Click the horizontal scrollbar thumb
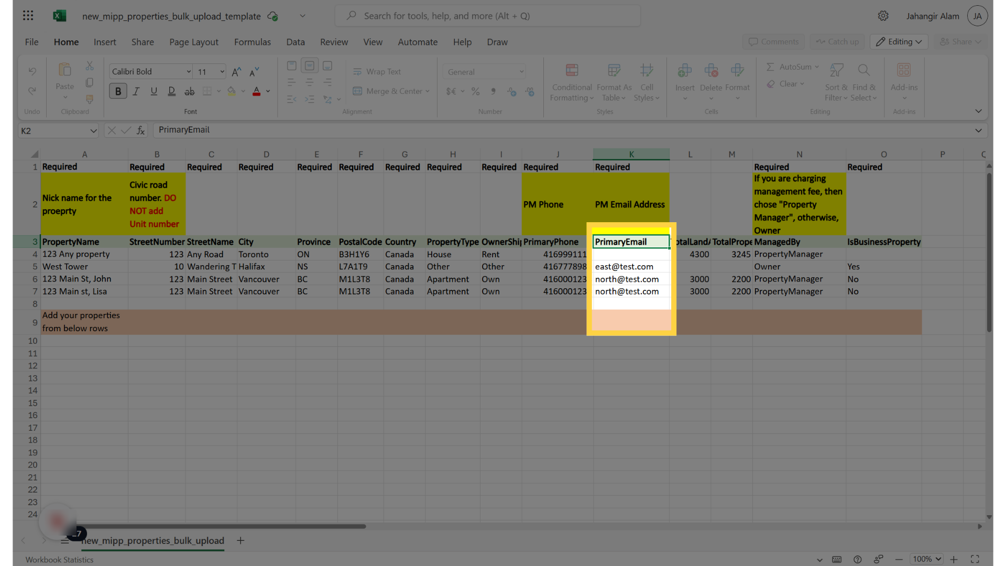 click(x=223, y=526)
